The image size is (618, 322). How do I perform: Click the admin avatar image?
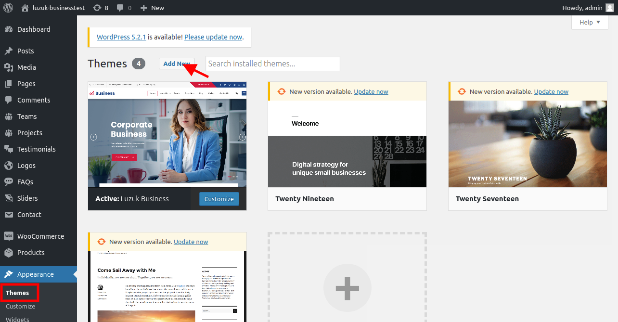coord(609,8)
